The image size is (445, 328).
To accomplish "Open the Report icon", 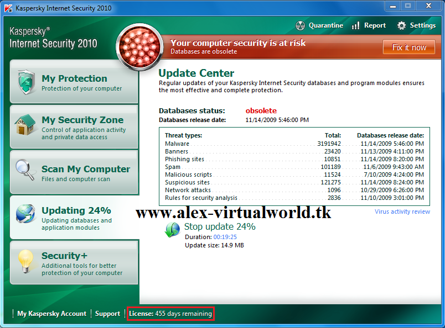I will click(355, 25).
